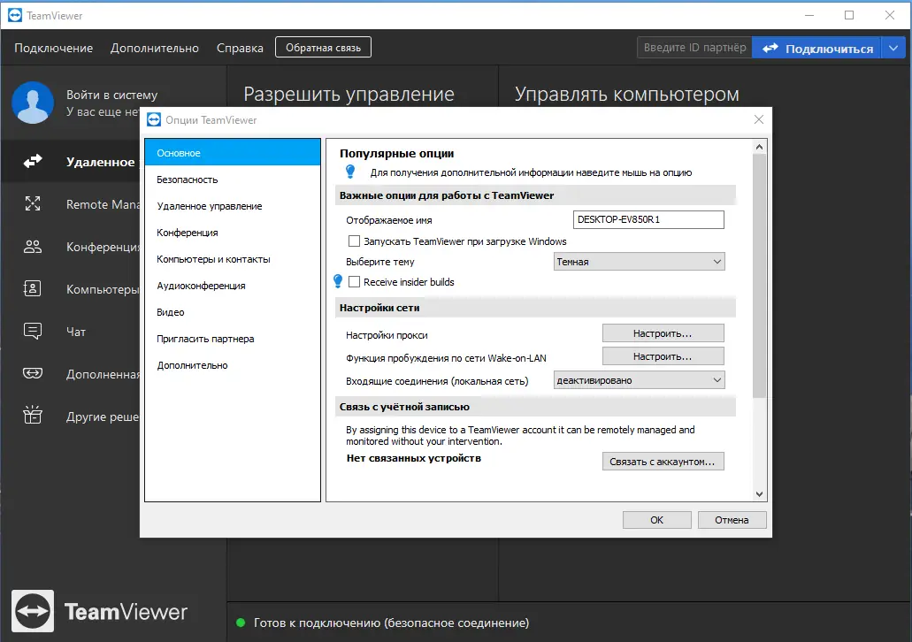Open the Компьютеры contacts book icon

pyautogui.click(x=33, y=288)
